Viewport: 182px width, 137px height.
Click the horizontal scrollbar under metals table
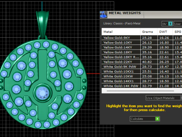point(140,91)
